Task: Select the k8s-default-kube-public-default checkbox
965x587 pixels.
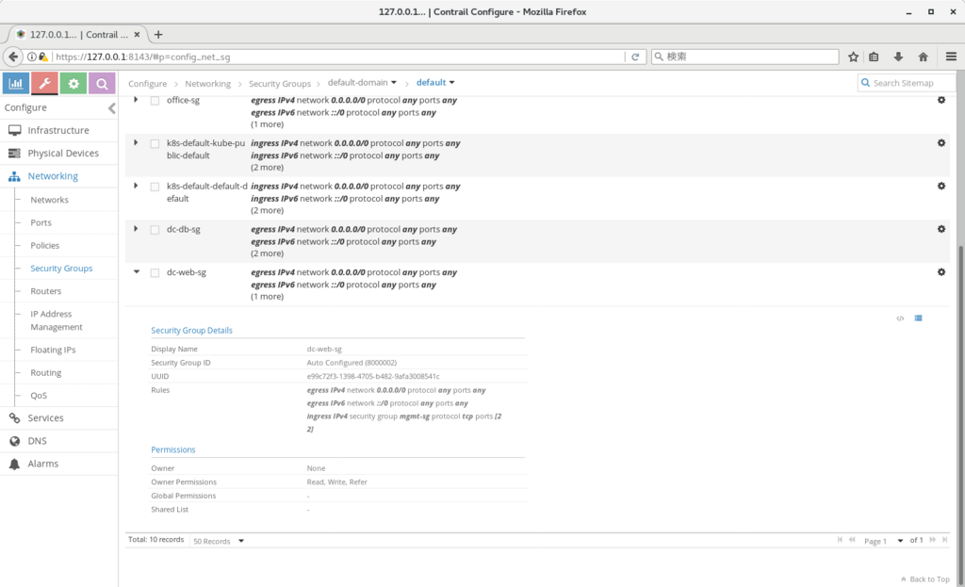Action: [155, 143]
